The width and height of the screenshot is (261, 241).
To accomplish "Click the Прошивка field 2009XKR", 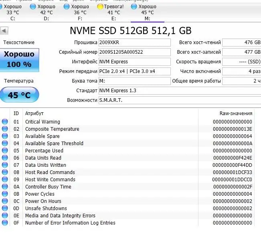I will click(x=134, y=43).
